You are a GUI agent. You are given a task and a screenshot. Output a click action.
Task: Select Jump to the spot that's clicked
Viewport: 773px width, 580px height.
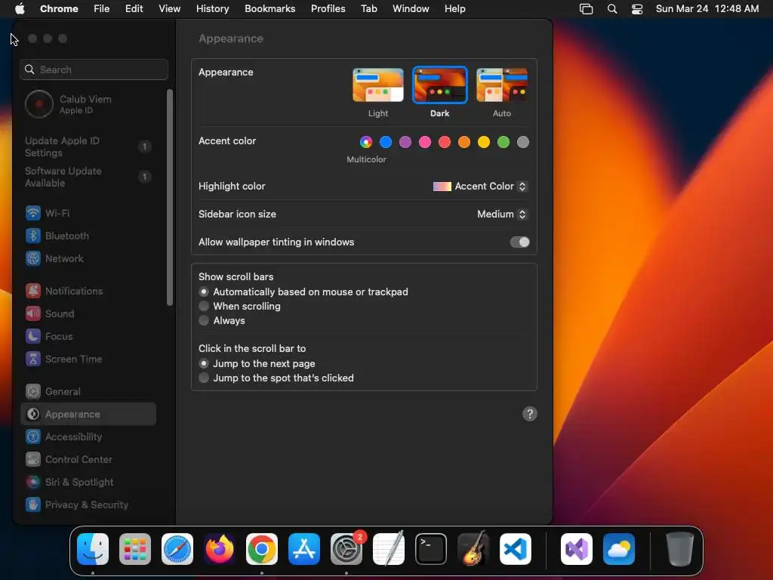pos(204,378)
